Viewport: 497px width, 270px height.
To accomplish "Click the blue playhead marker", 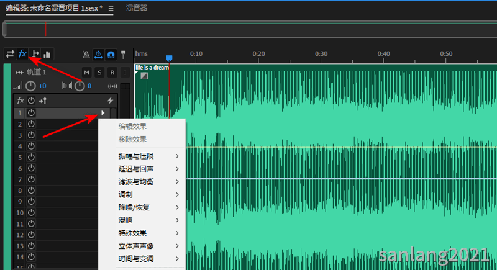I will pyautogui.click(x=169, y=58).
